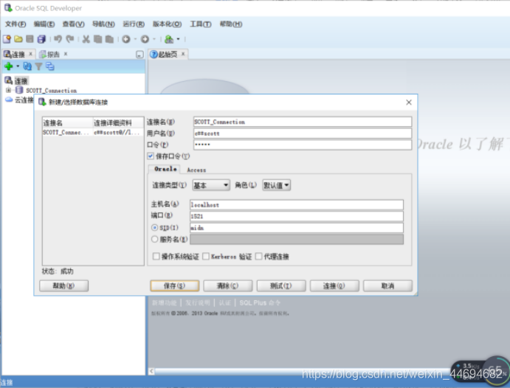Open the 版本化(O) menu
Viewport: 510px width, 388px height.
click(x=168, y=24)
